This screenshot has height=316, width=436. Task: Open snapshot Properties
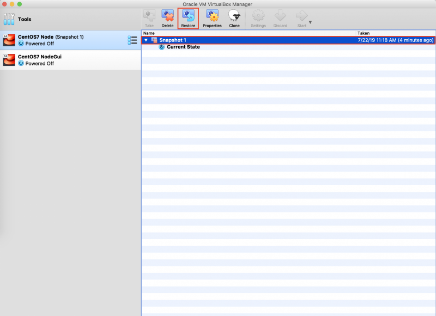coord(212,19)
